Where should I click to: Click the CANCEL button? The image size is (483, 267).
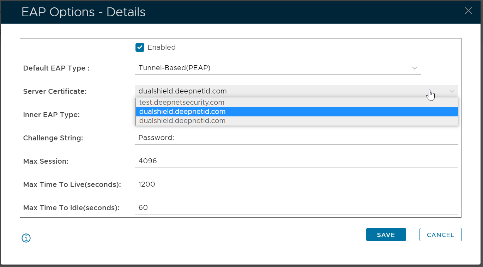coord(440,235)
